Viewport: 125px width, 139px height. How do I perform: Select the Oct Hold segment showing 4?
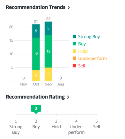point(36,75)
